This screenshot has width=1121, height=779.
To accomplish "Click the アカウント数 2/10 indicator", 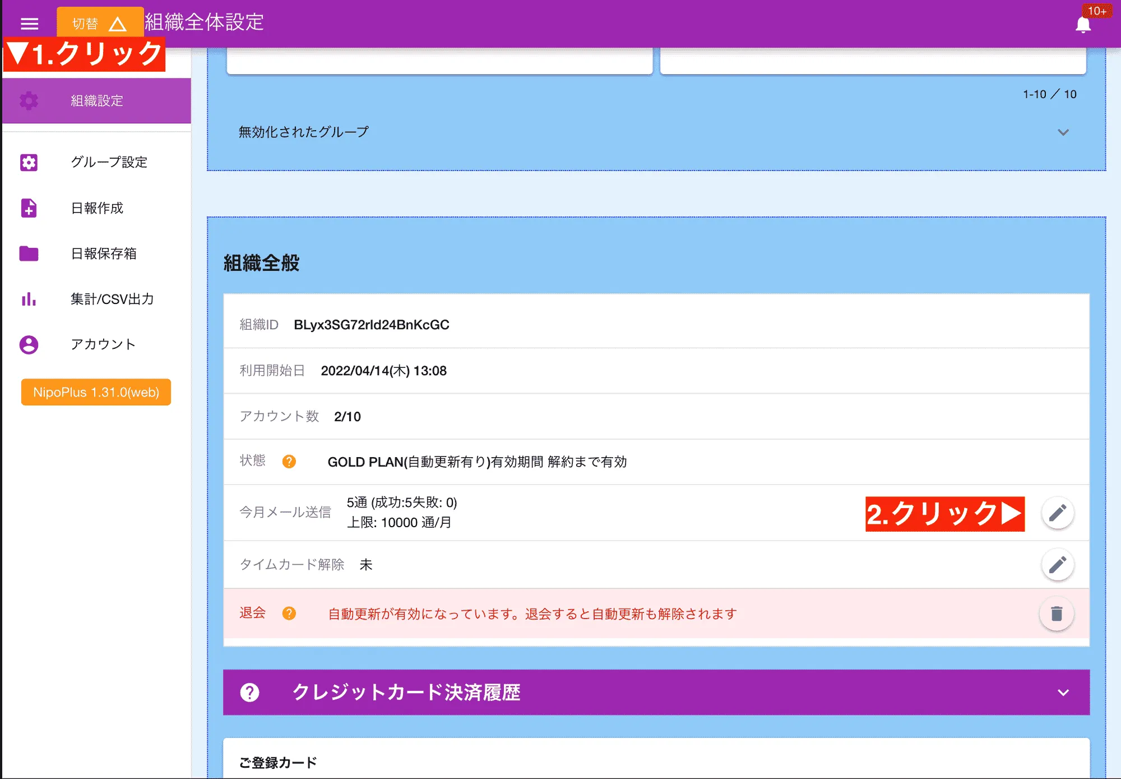I will (x=348, y=416).
